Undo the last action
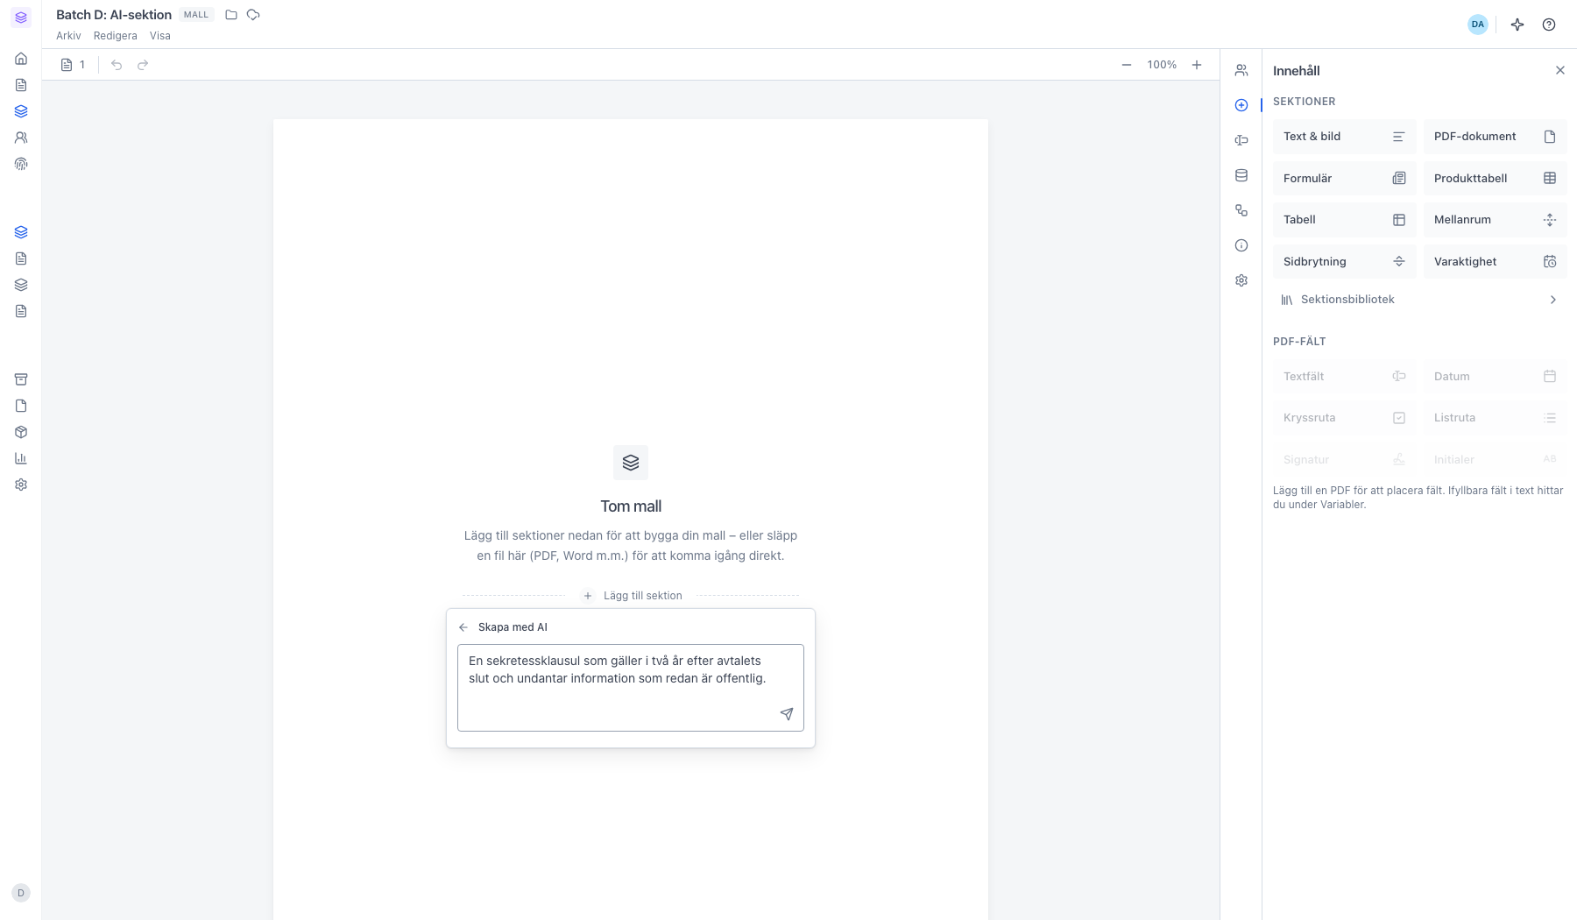 tap(117, 65)
